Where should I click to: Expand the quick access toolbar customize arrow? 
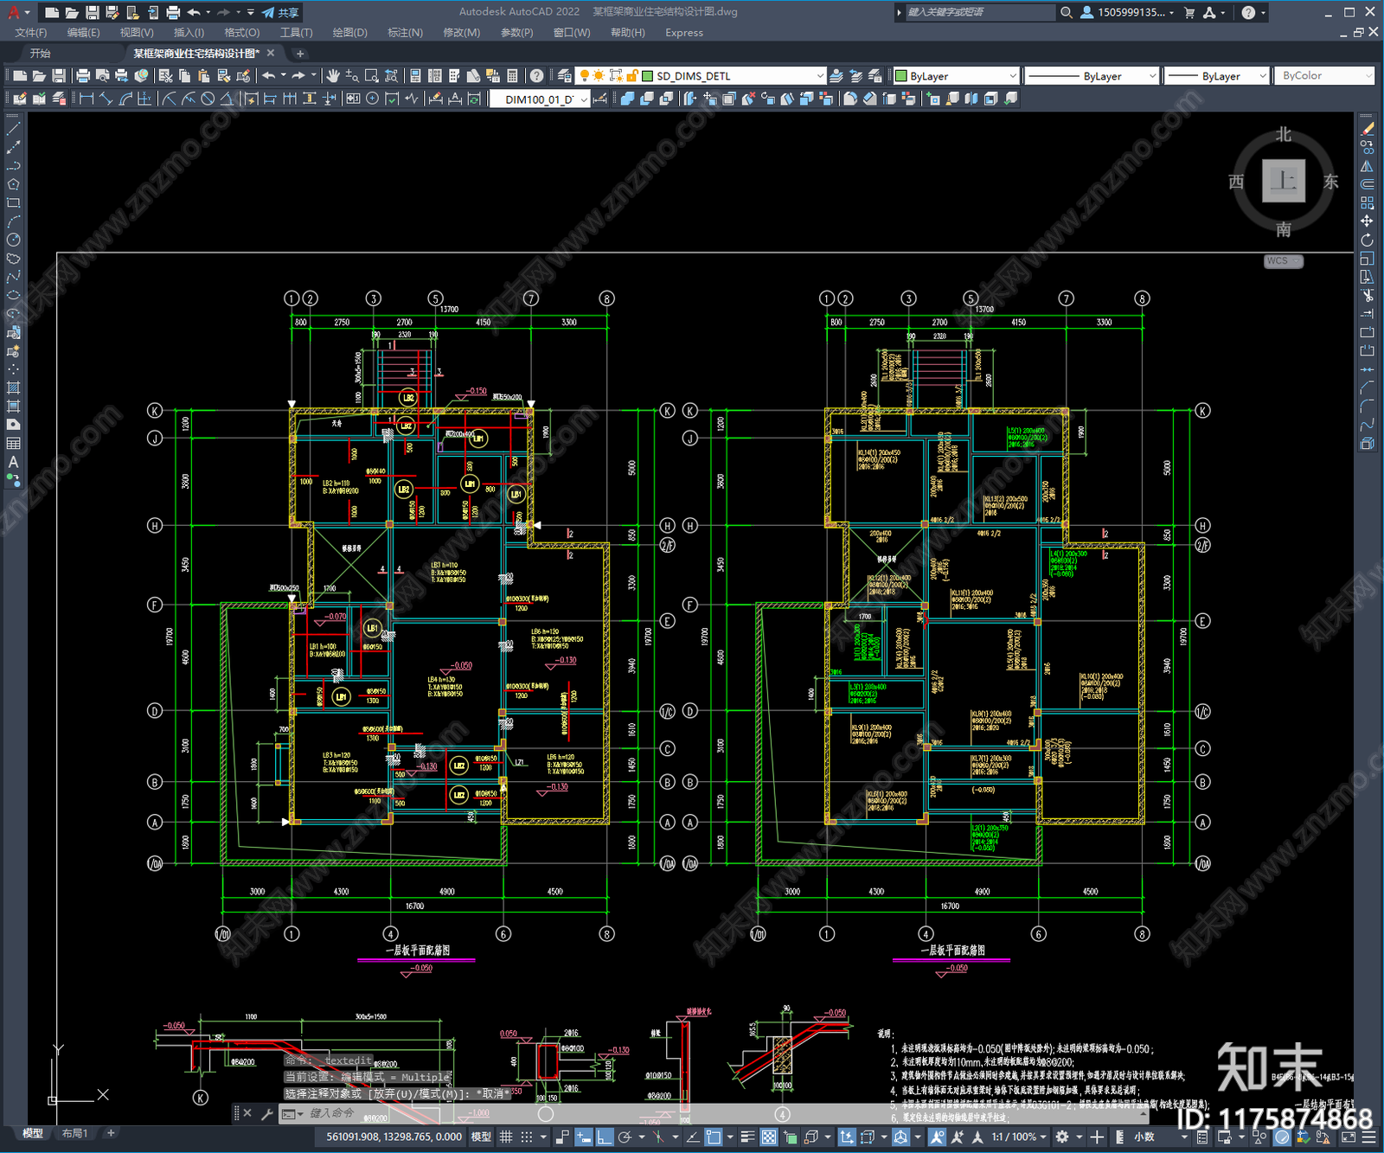click(251, 12)
